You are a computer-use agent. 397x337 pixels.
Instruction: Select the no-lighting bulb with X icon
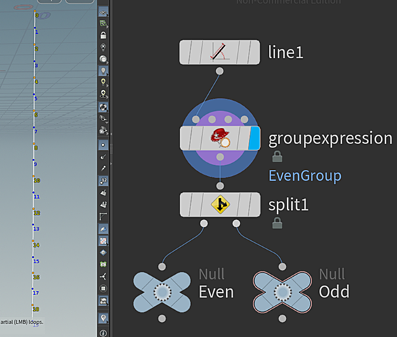click(103, 47)
